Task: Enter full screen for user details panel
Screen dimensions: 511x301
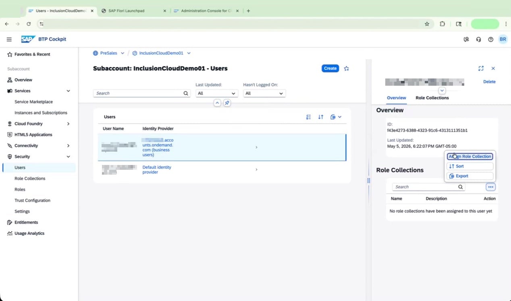Action: click(x=481, y=68)
